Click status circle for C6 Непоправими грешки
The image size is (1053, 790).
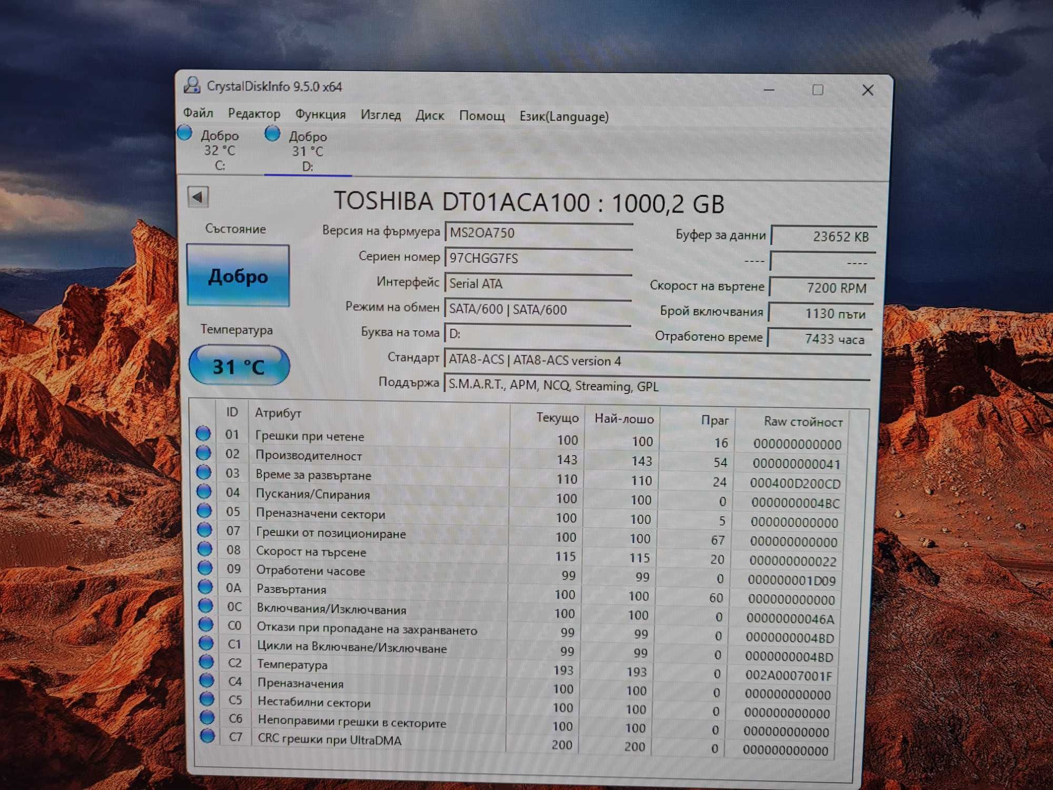click(x=207, y=717)
